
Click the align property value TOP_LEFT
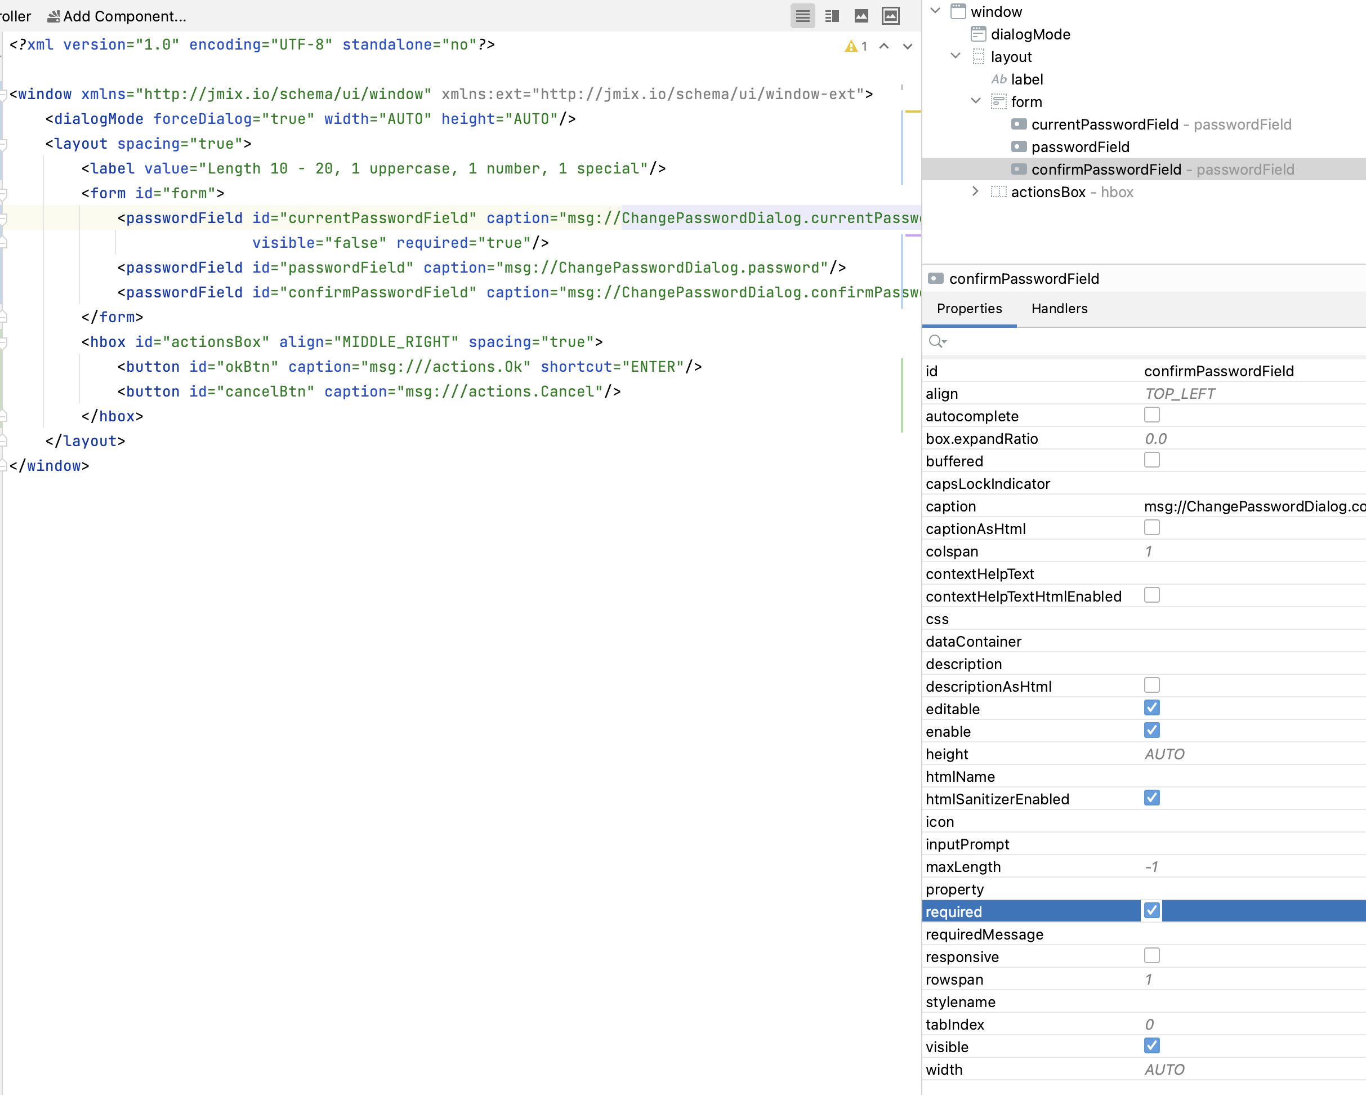pyautogui.click(x=1179, y=394)
